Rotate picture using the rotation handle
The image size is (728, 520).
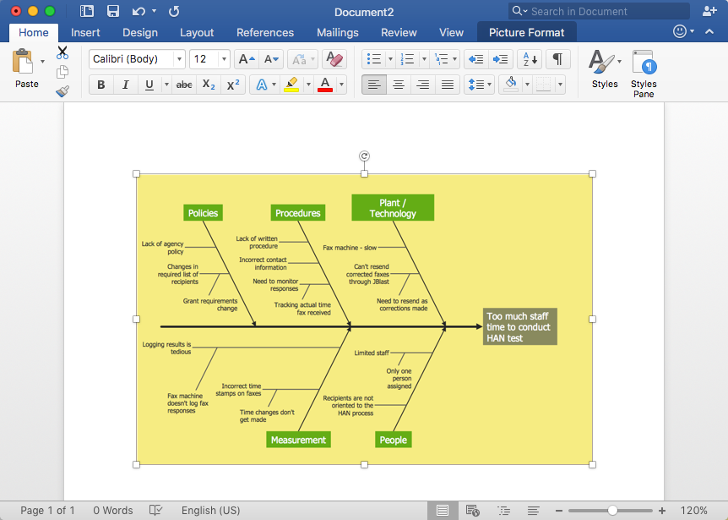365,156
